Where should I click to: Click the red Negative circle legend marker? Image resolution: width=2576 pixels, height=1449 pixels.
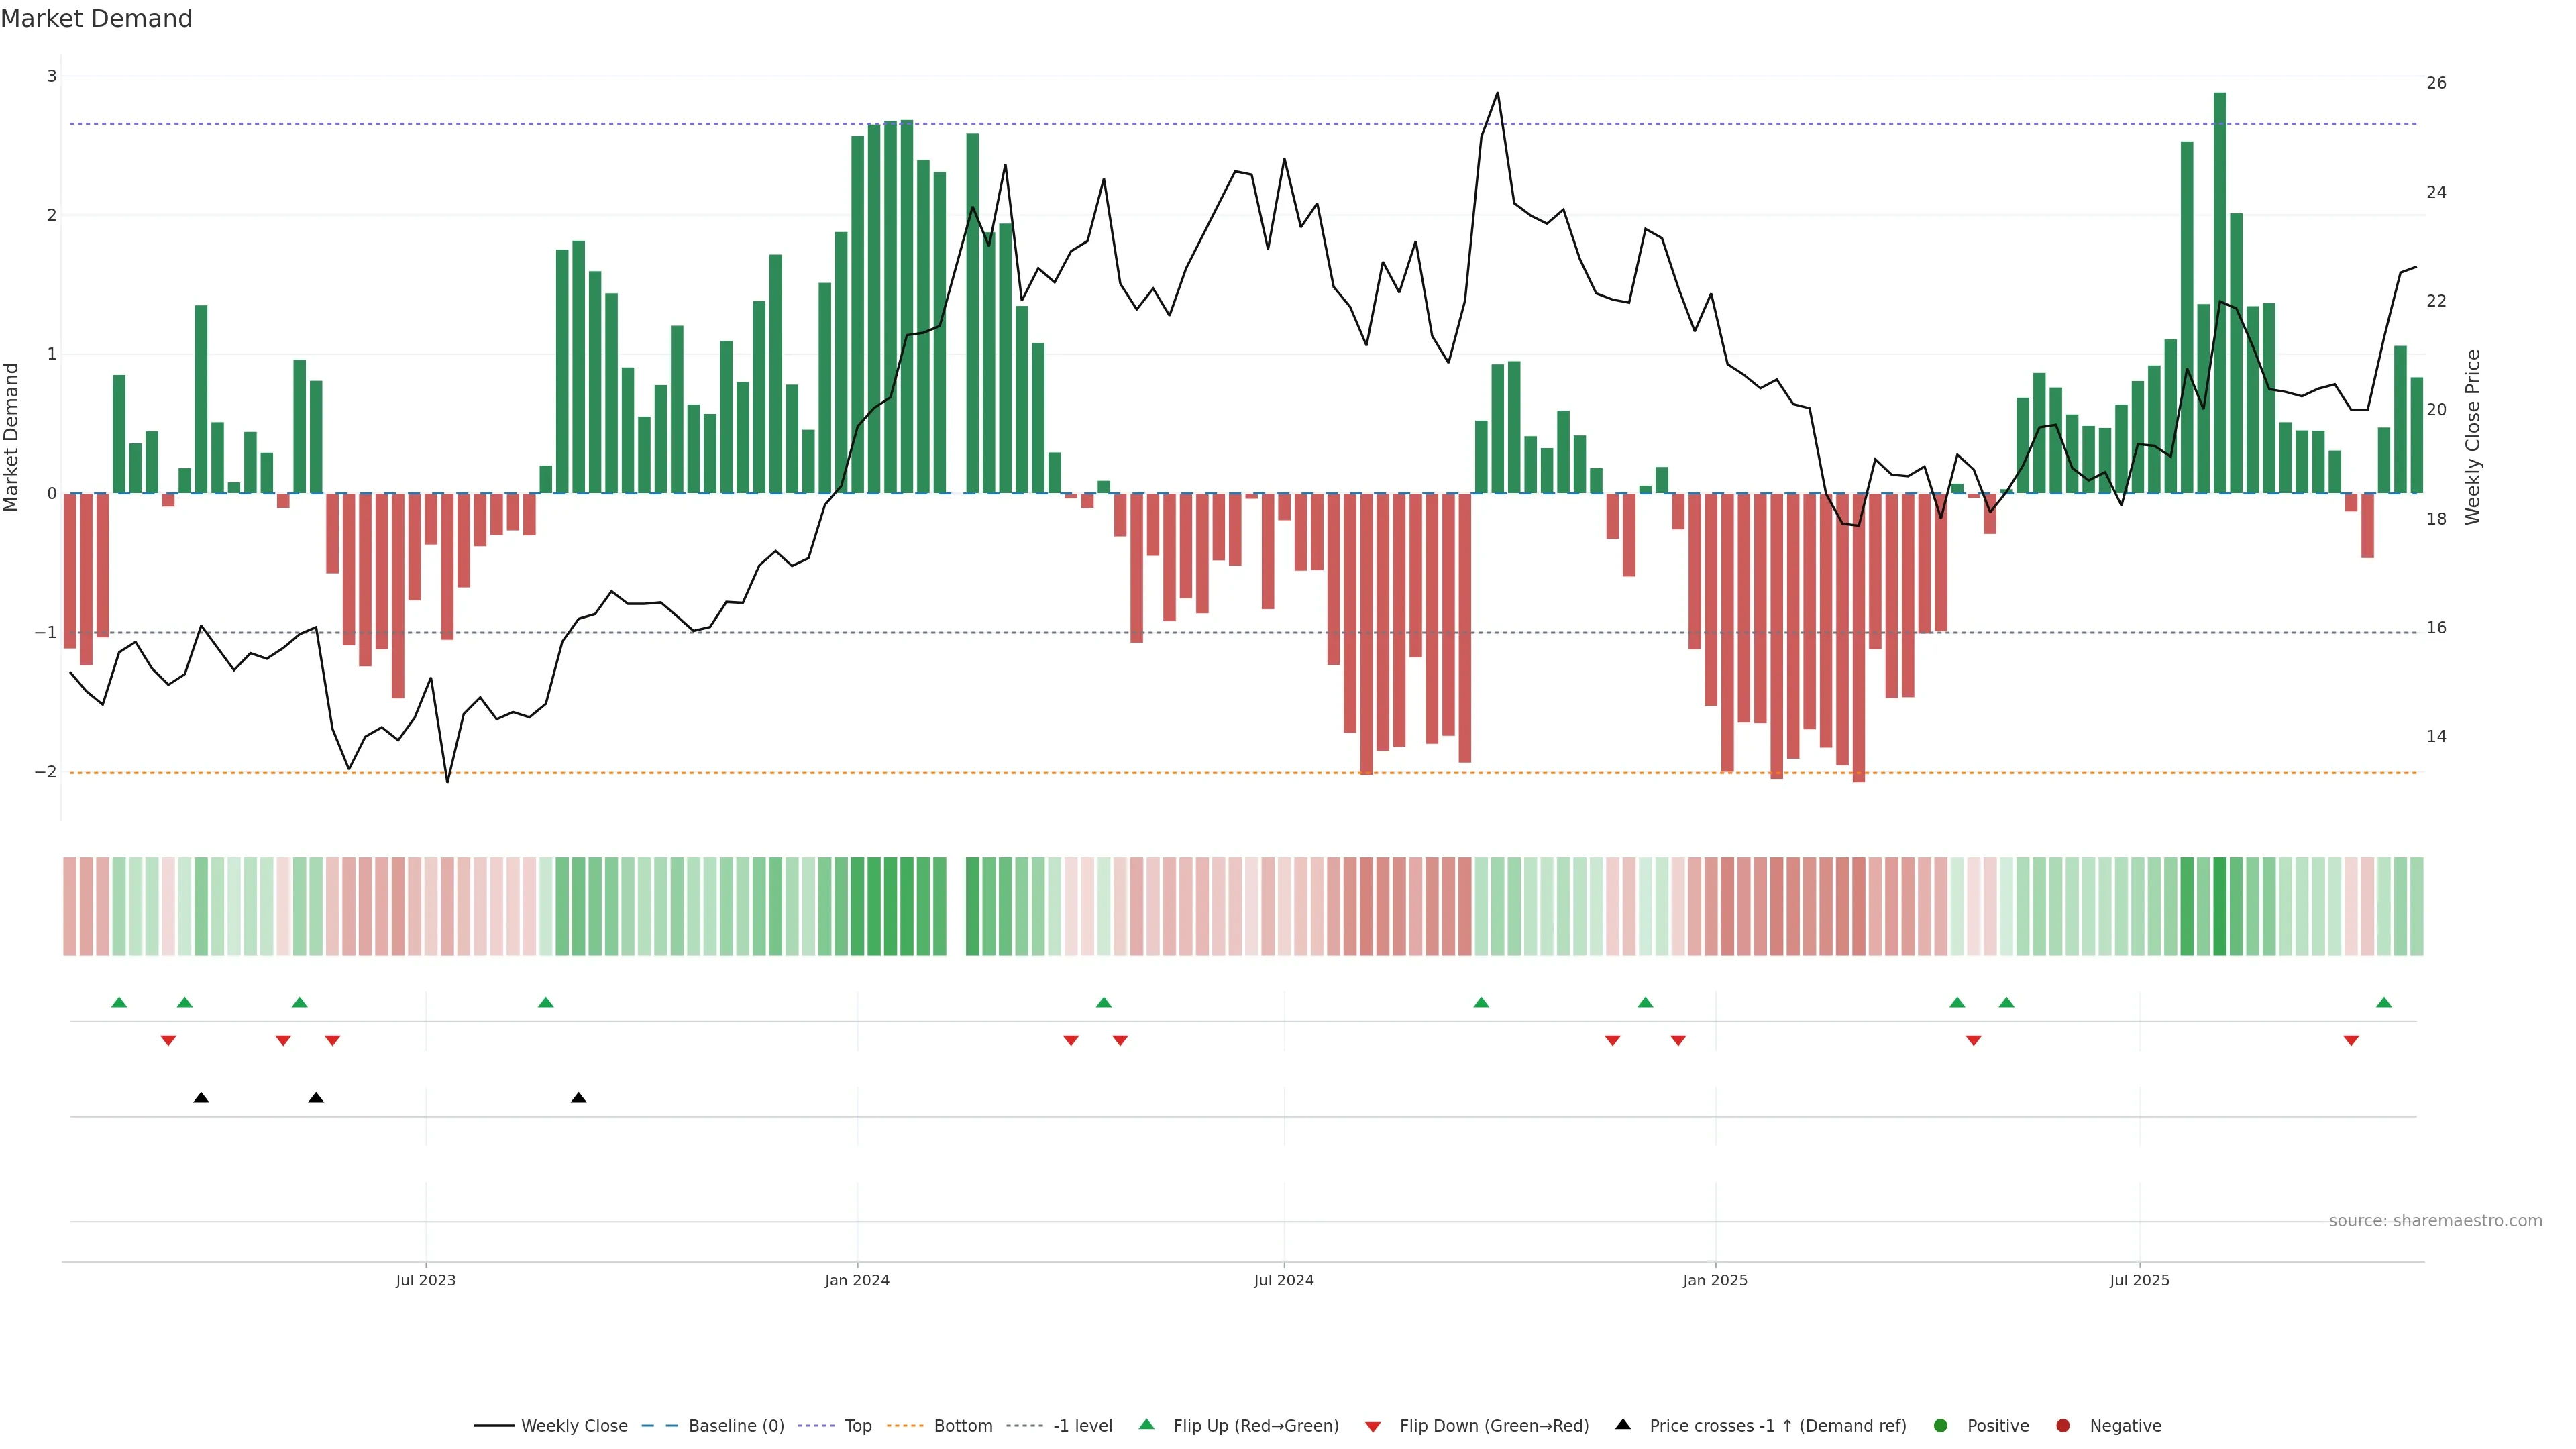point(2063,1425)
